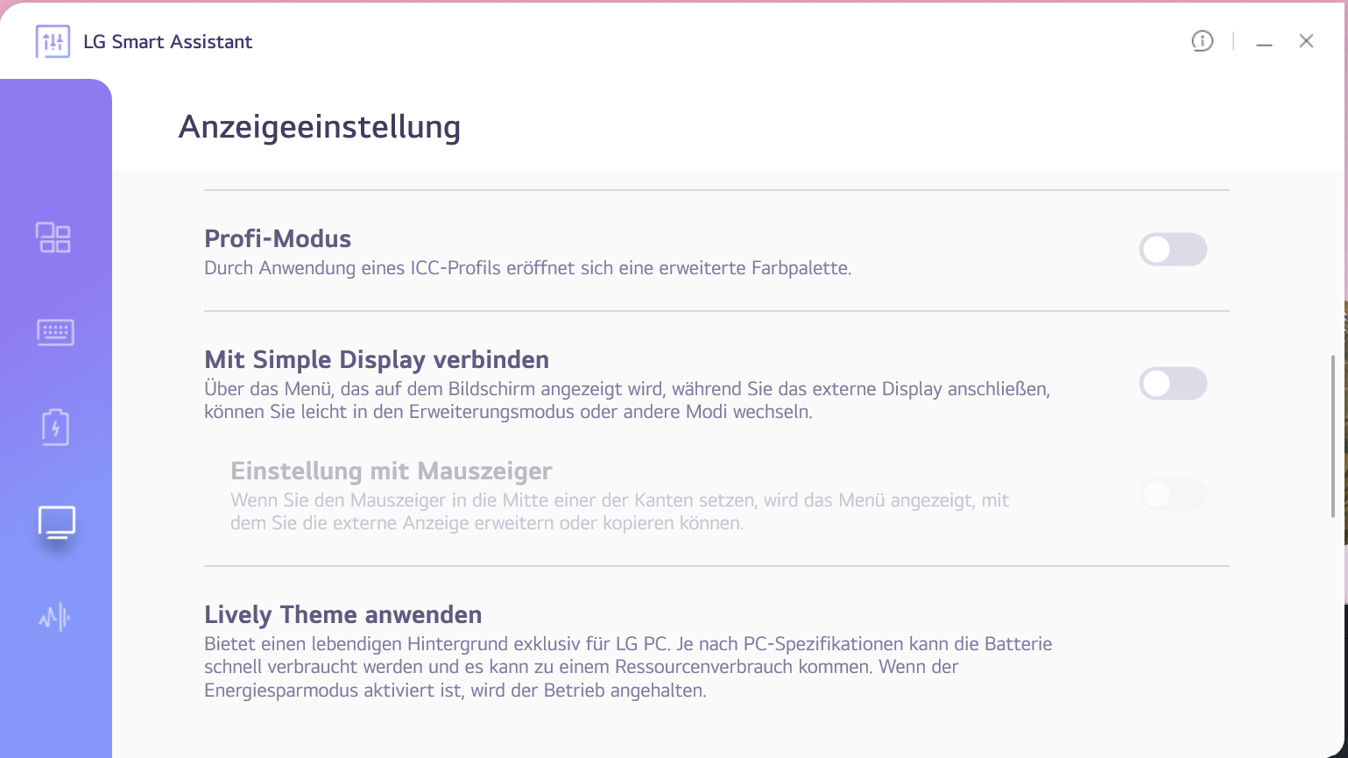Toggle the greyed-out Einstellung mit Mauszeiger switch
Viewport: 1348px width, 758px height.
tap(1172, 495)
